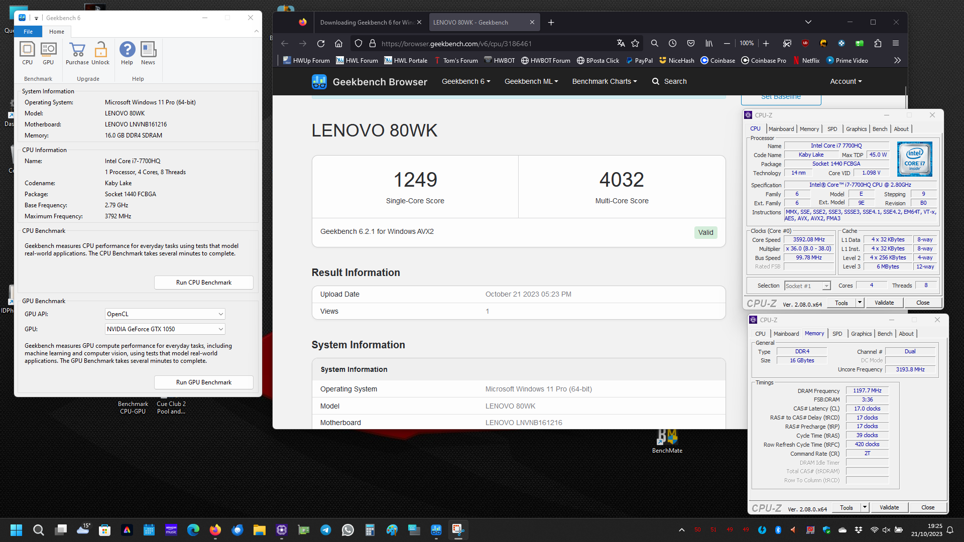Open the File menu in Geekbench 6

tap(28, 32)
